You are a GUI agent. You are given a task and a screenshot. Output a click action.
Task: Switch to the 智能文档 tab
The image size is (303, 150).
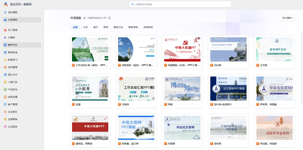pyautogui.click(x=118, y=27)
